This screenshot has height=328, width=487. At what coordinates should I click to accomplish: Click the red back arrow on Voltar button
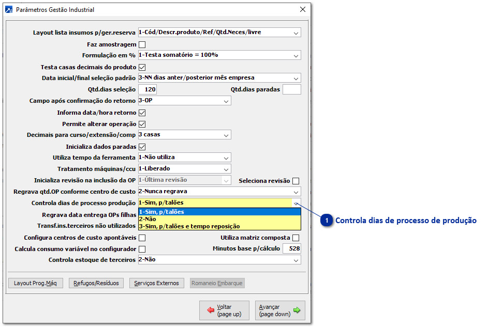[212, 310]
